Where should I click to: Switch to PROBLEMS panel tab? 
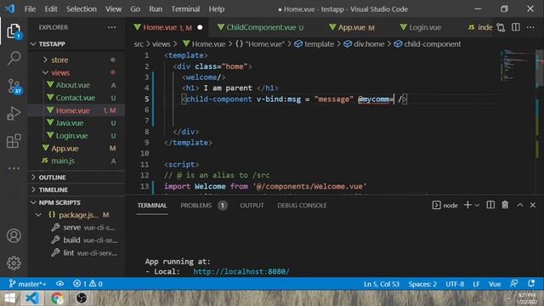[x=203, y=206]
